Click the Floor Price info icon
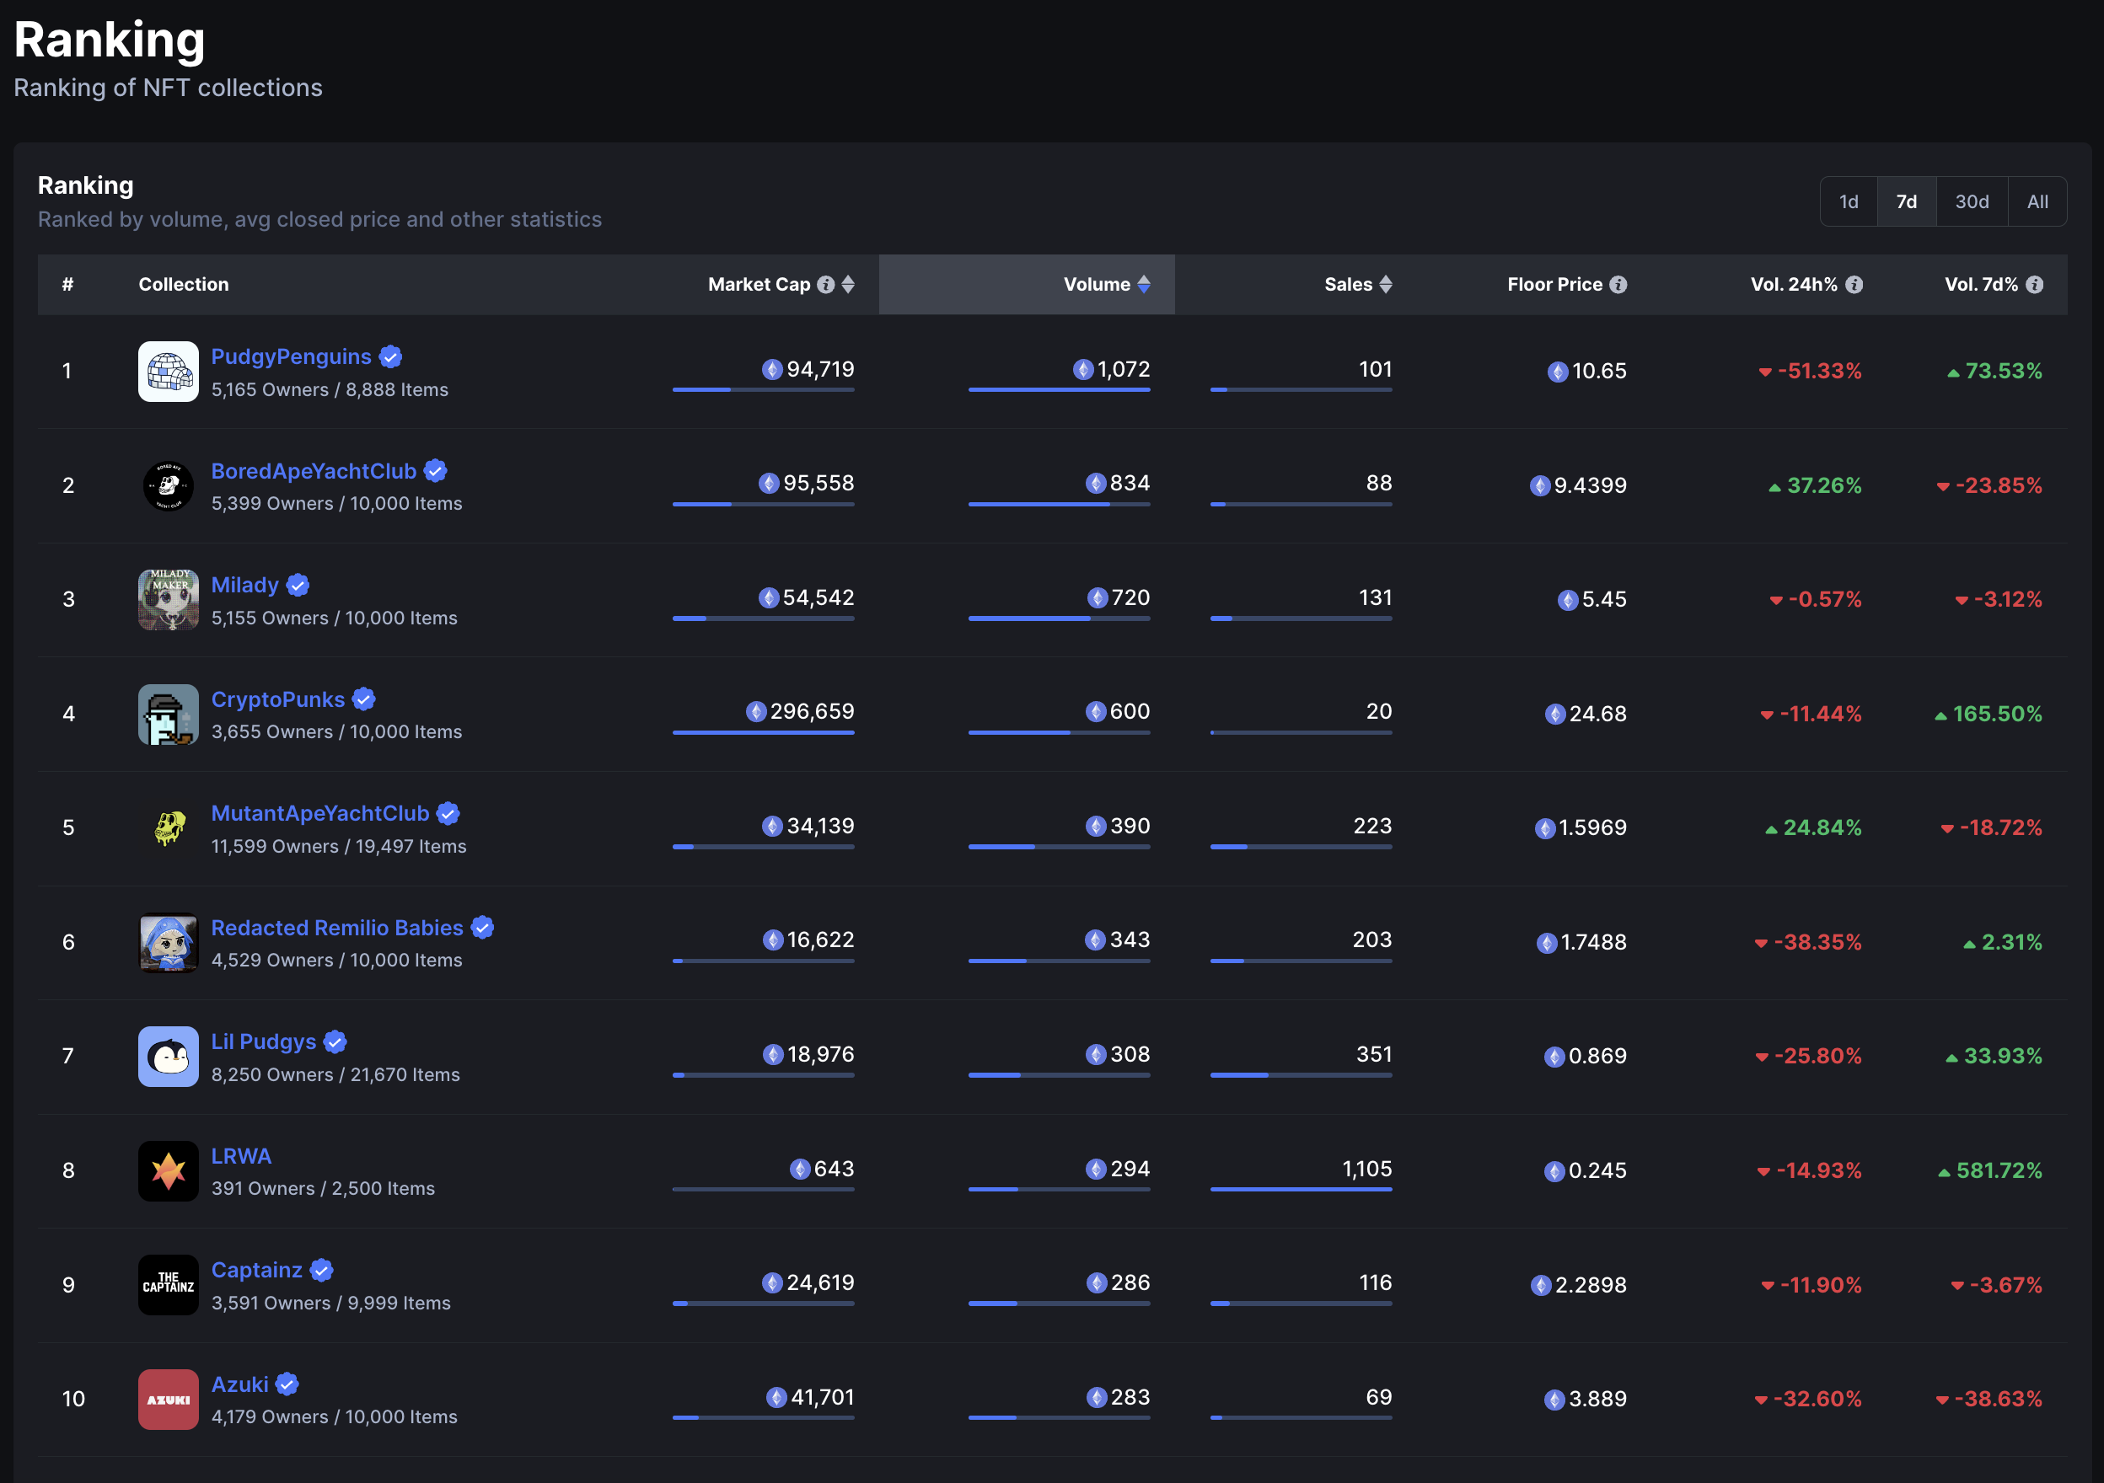The width and height of the screenshot is (2104, 1483). 1618,285
